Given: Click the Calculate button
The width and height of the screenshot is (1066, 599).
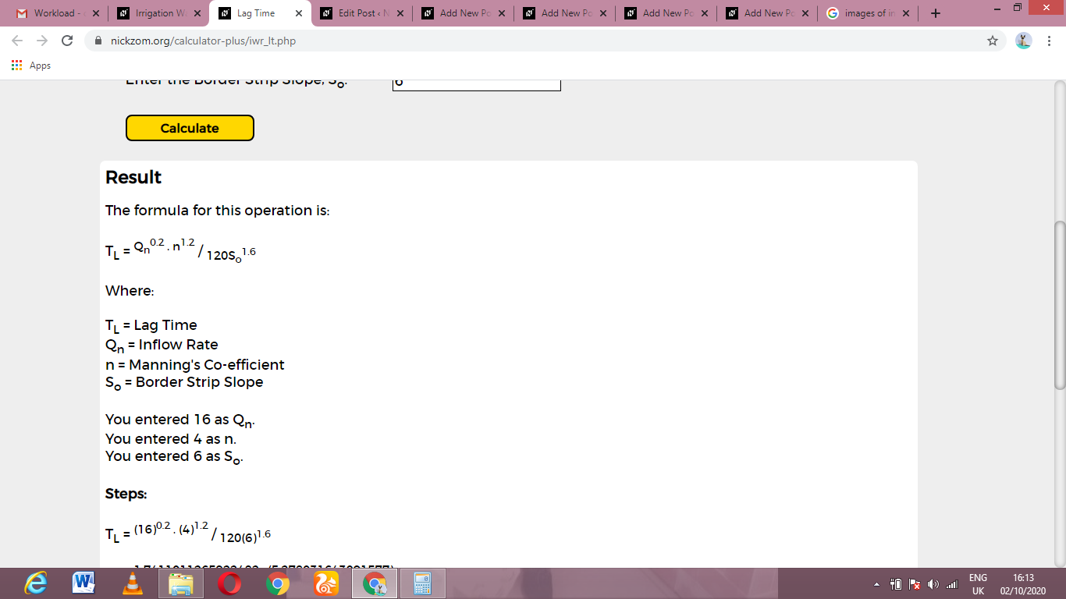Looking at the screenshot, I should tap(190, 128).
